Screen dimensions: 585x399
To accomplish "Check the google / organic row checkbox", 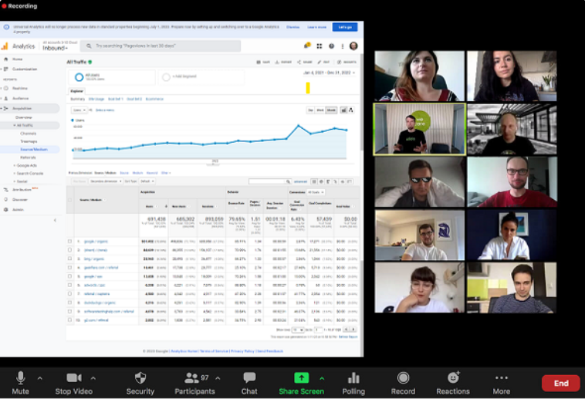I will tap(69, 242).
